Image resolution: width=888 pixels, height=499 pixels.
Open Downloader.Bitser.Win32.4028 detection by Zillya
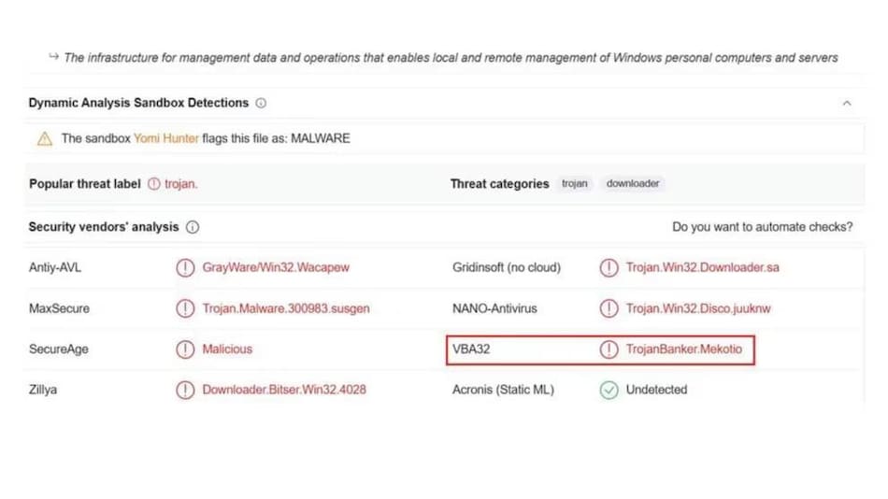284,390
